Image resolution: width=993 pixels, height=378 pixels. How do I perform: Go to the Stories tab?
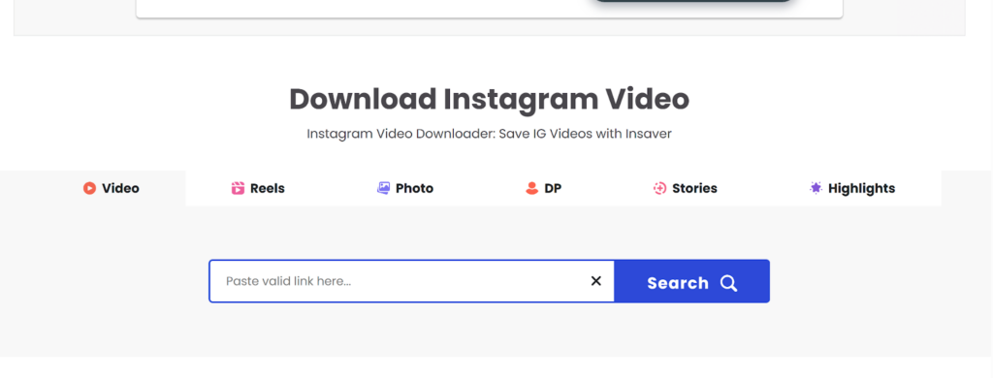coord(686,188)
